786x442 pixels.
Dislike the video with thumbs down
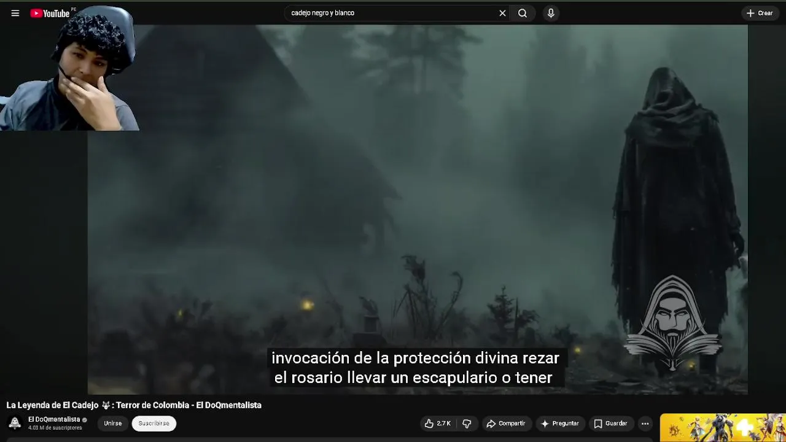(467, 424)
